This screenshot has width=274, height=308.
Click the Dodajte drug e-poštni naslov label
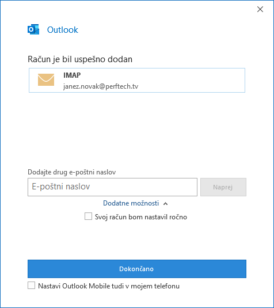[72, 172]
